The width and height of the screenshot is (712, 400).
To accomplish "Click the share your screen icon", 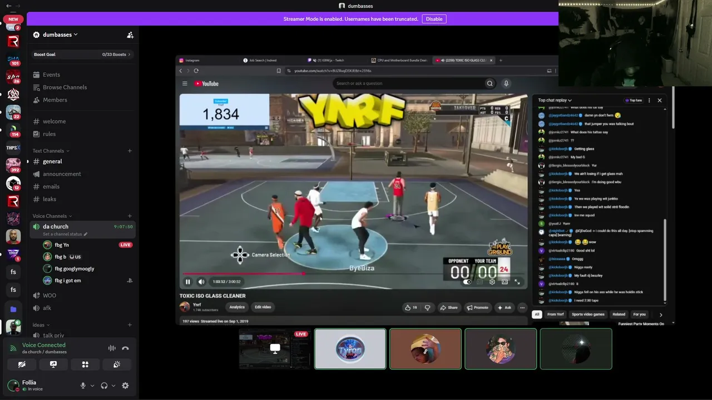I will click(x=53, y=364).
